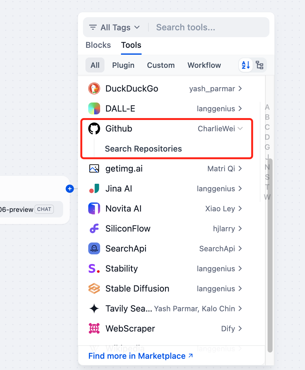Click the Jina AI logo icon
Image resolution: width=305 pixels, height=370 pixels.
94,188
